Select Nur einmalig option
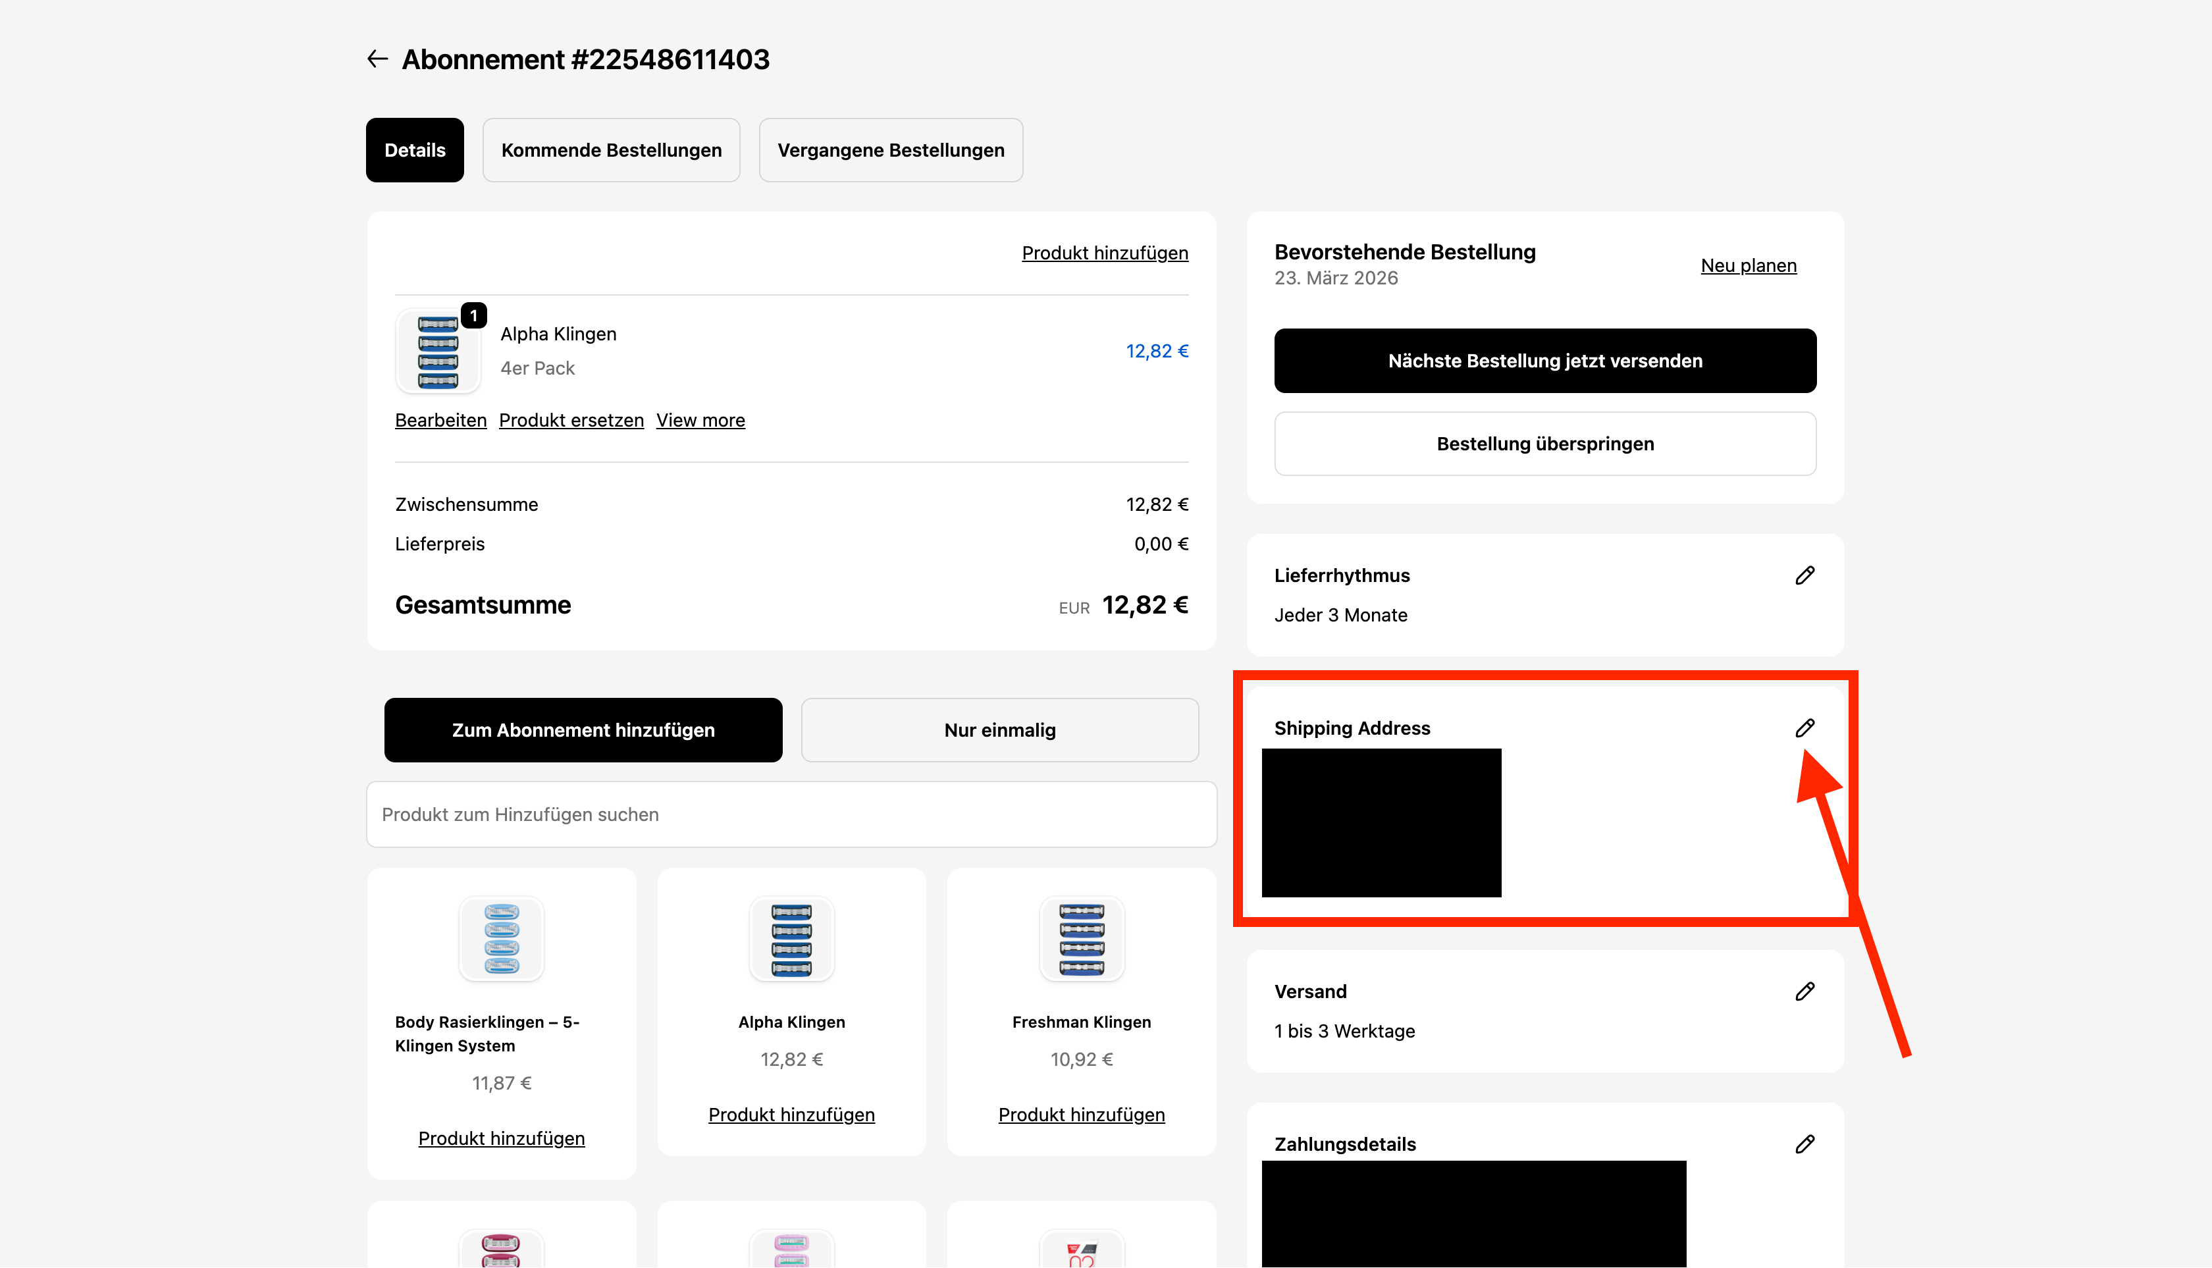 [1000, 730]
